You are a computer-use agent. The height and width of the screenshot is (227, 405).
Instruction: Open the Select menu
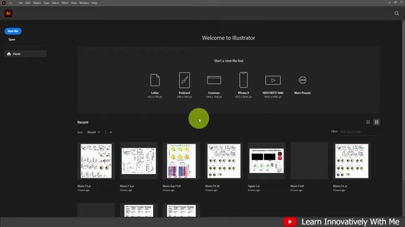pyautogui.click(x=55, y=3)
